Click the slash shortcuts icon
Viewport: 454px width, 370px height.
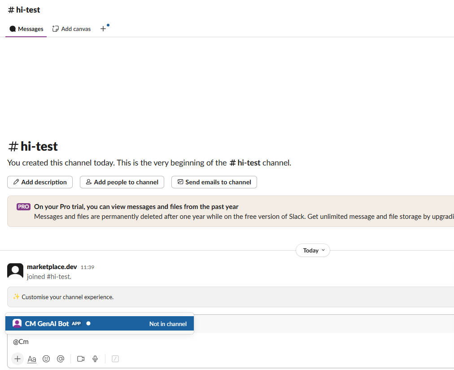tap(115, 359)
